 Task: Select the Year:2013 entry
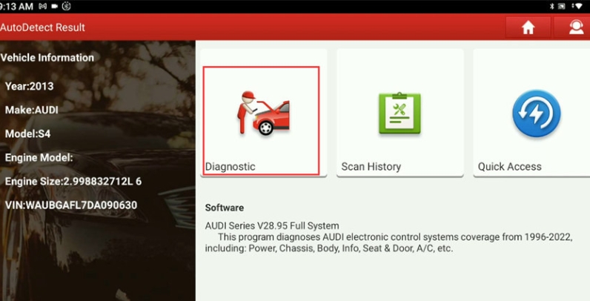(x=30, y=86)
